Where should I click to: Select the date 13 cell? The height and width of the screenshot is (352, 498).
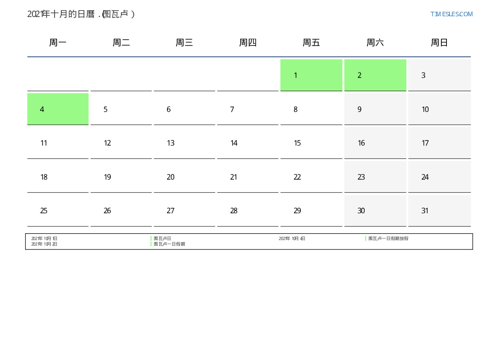click(184, 143)
